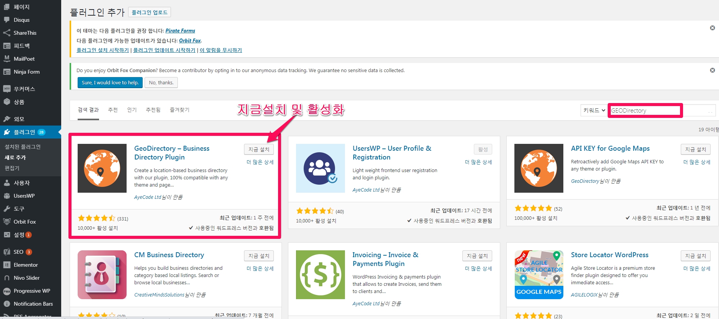Install API KEY for Google Maps plugin
This screenshot has width=719, height=319.
pyautogui.click(x=696, y=150)
